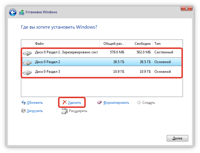The image size is (200, 153).
Task: Click the Windows Setup icon in title bar
Action: tap(22, 12)
